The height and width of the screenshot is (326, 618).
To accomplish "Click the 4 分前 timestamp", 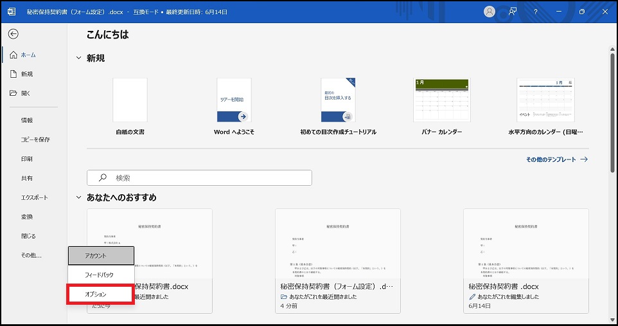I will 289,306.
